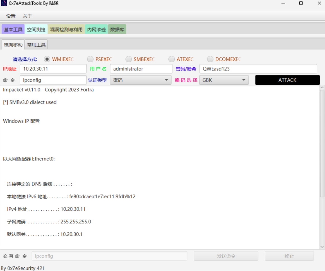This screenshot has width=325, height=271.
Task: Expand the GBK encoding dropdown
Action: tap(224, 80)
